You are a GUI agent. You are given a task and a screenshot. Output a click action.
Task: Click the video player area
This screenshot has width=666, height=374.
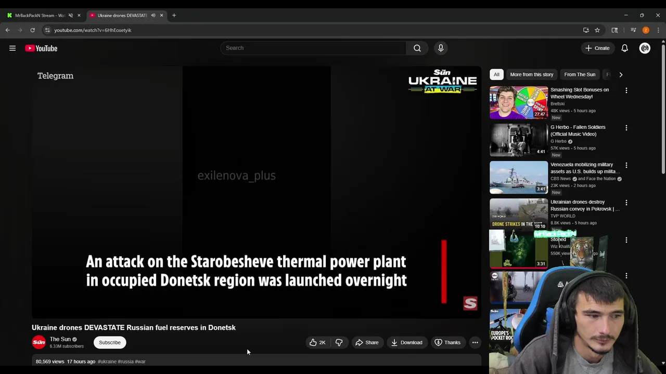[x=257, y=192]
